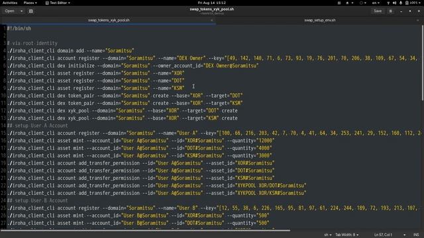Click the Activities button
The width and height of the screenshot is (424, 238).
10,3
